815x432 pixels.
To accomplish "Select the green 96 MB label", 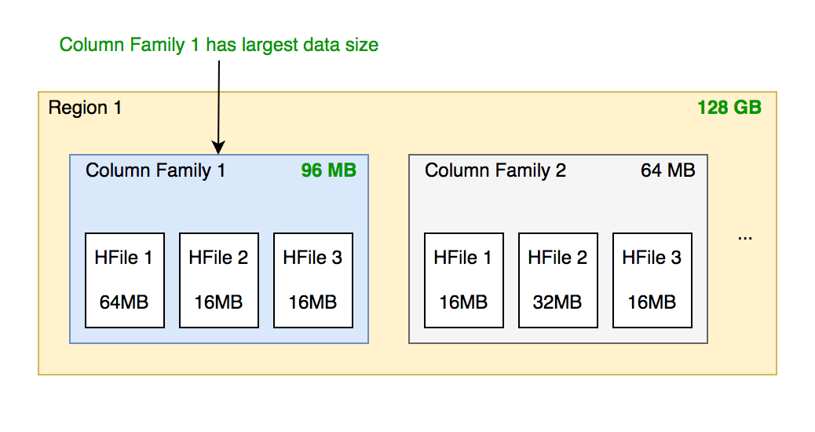I will 328,170.
